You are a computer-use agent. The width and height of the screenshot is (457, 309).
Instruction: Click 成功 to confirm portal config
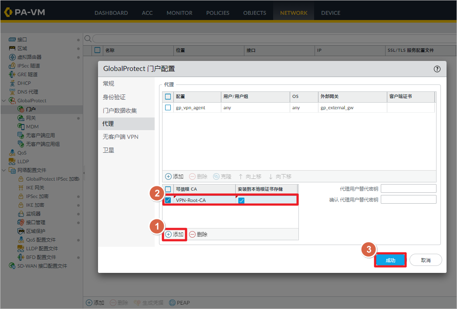pyautogui.click(x=390, y=260)
